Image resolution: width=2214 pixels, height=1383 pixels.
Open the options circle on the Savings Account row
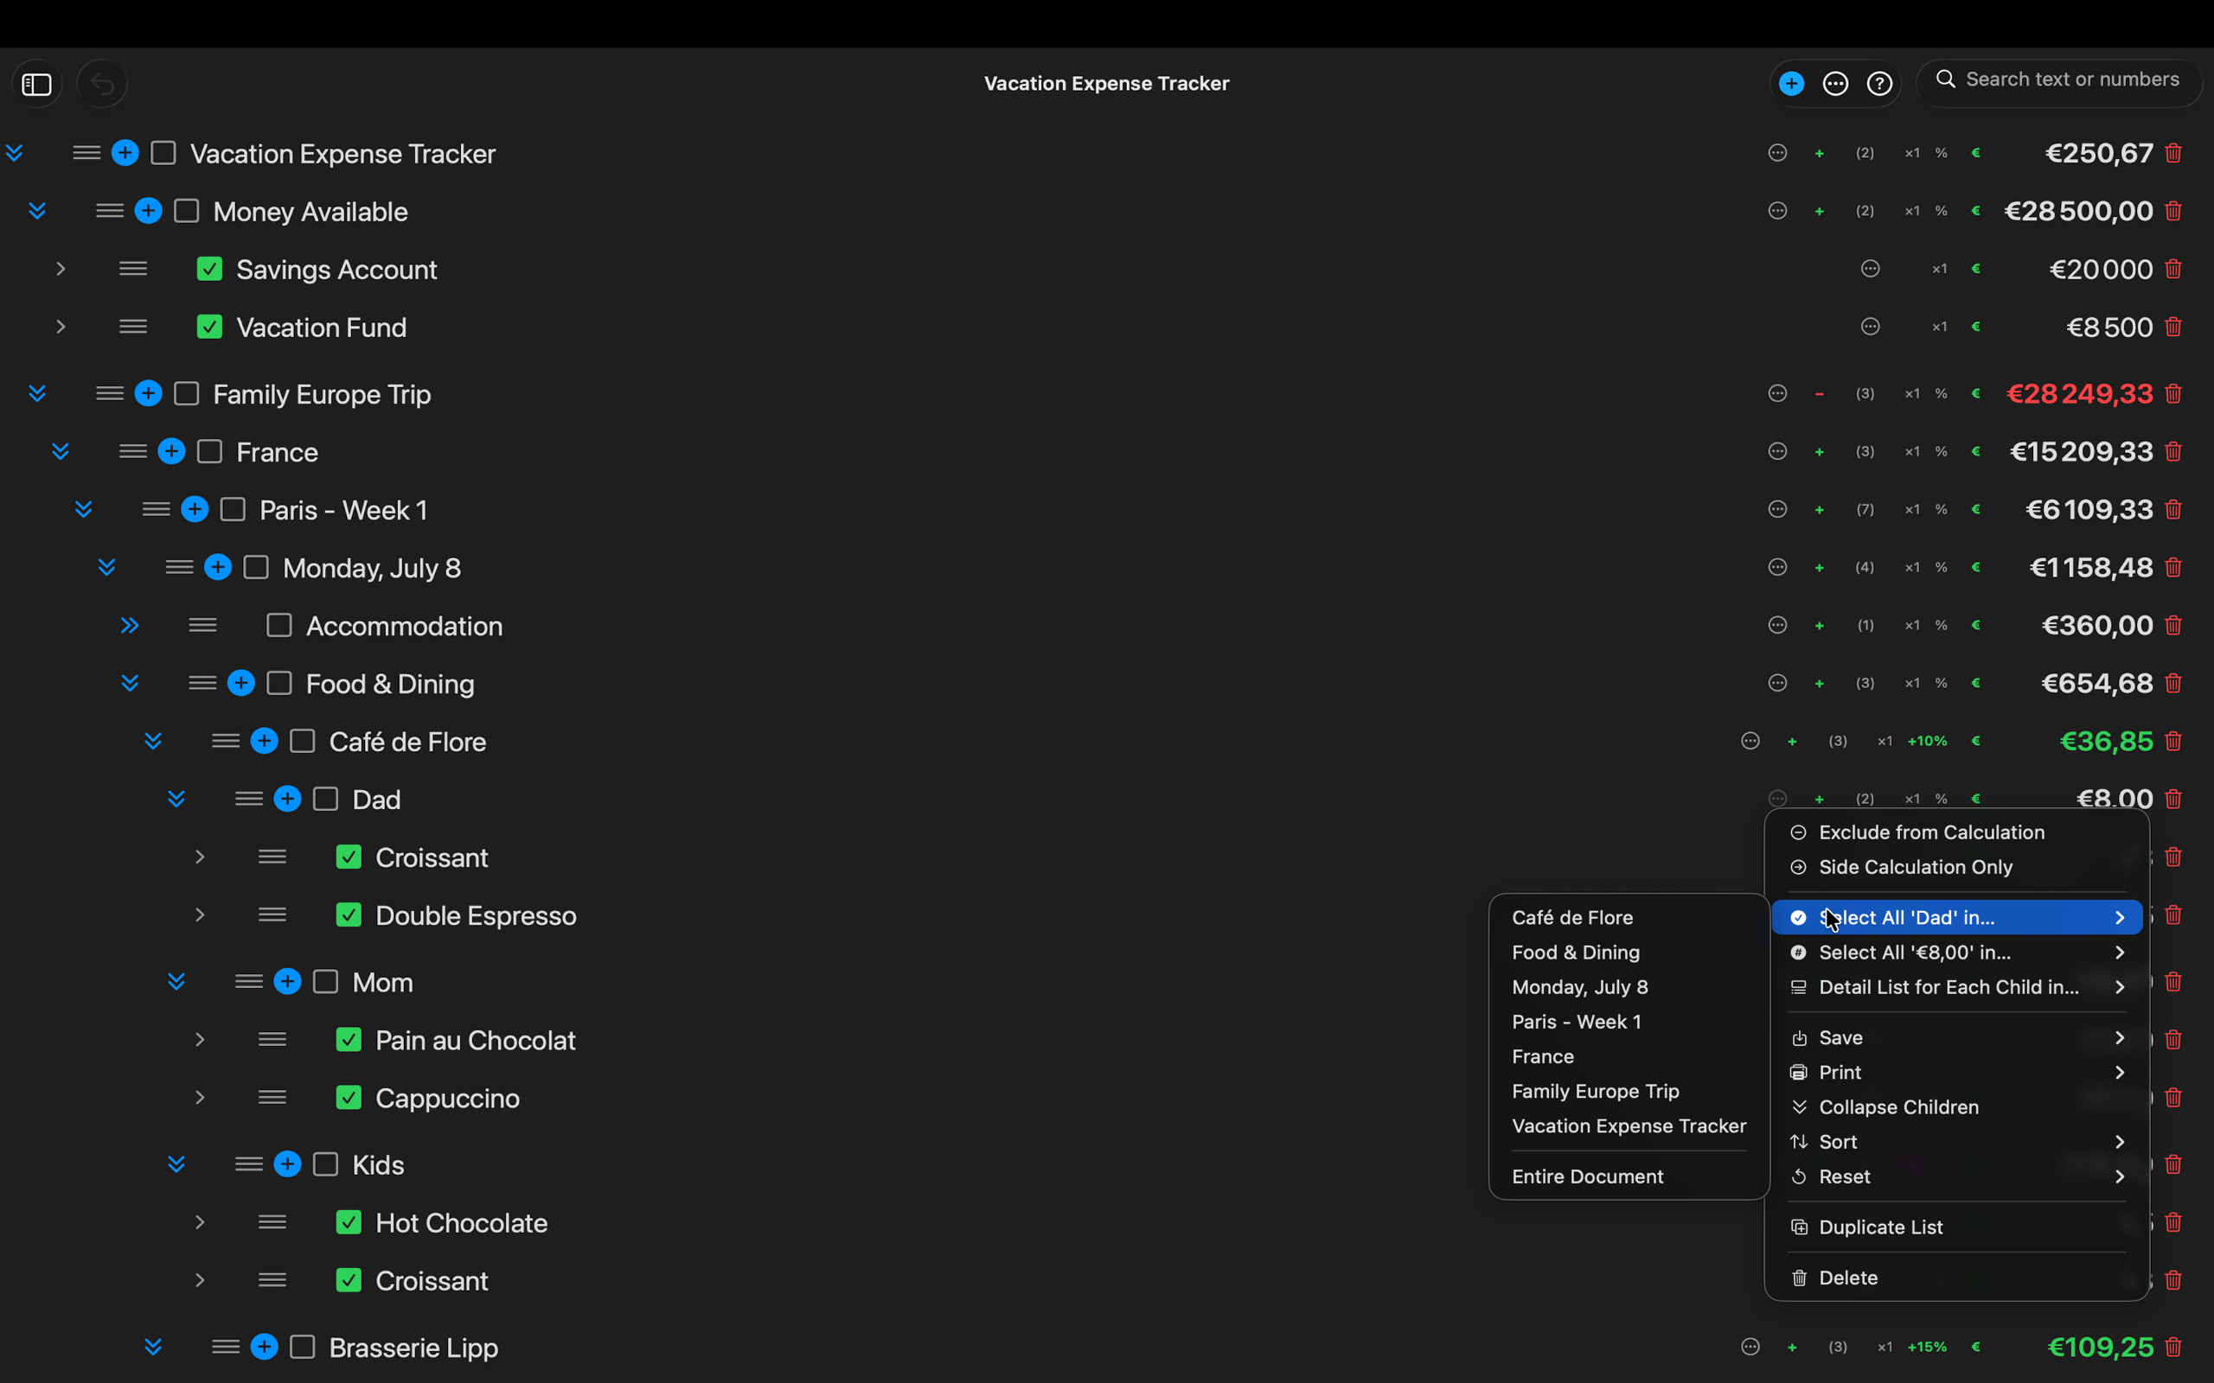tap(1871, 269)
